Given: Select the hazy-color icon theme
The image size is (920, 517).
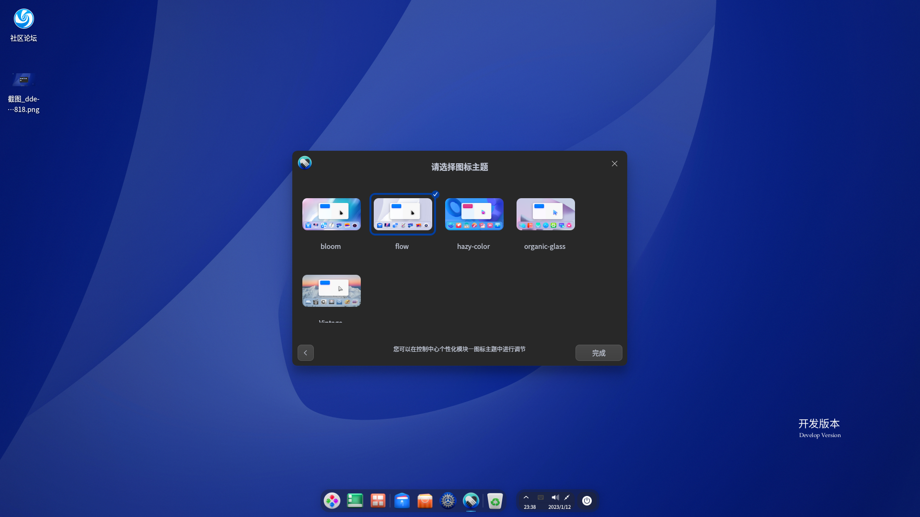Looking at the screenshot, I should click(474, 214).
